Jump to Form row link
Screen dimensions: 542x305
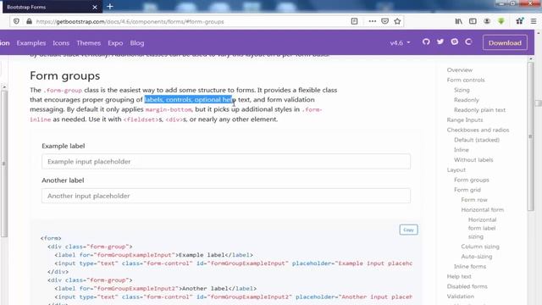click(474, 200)
